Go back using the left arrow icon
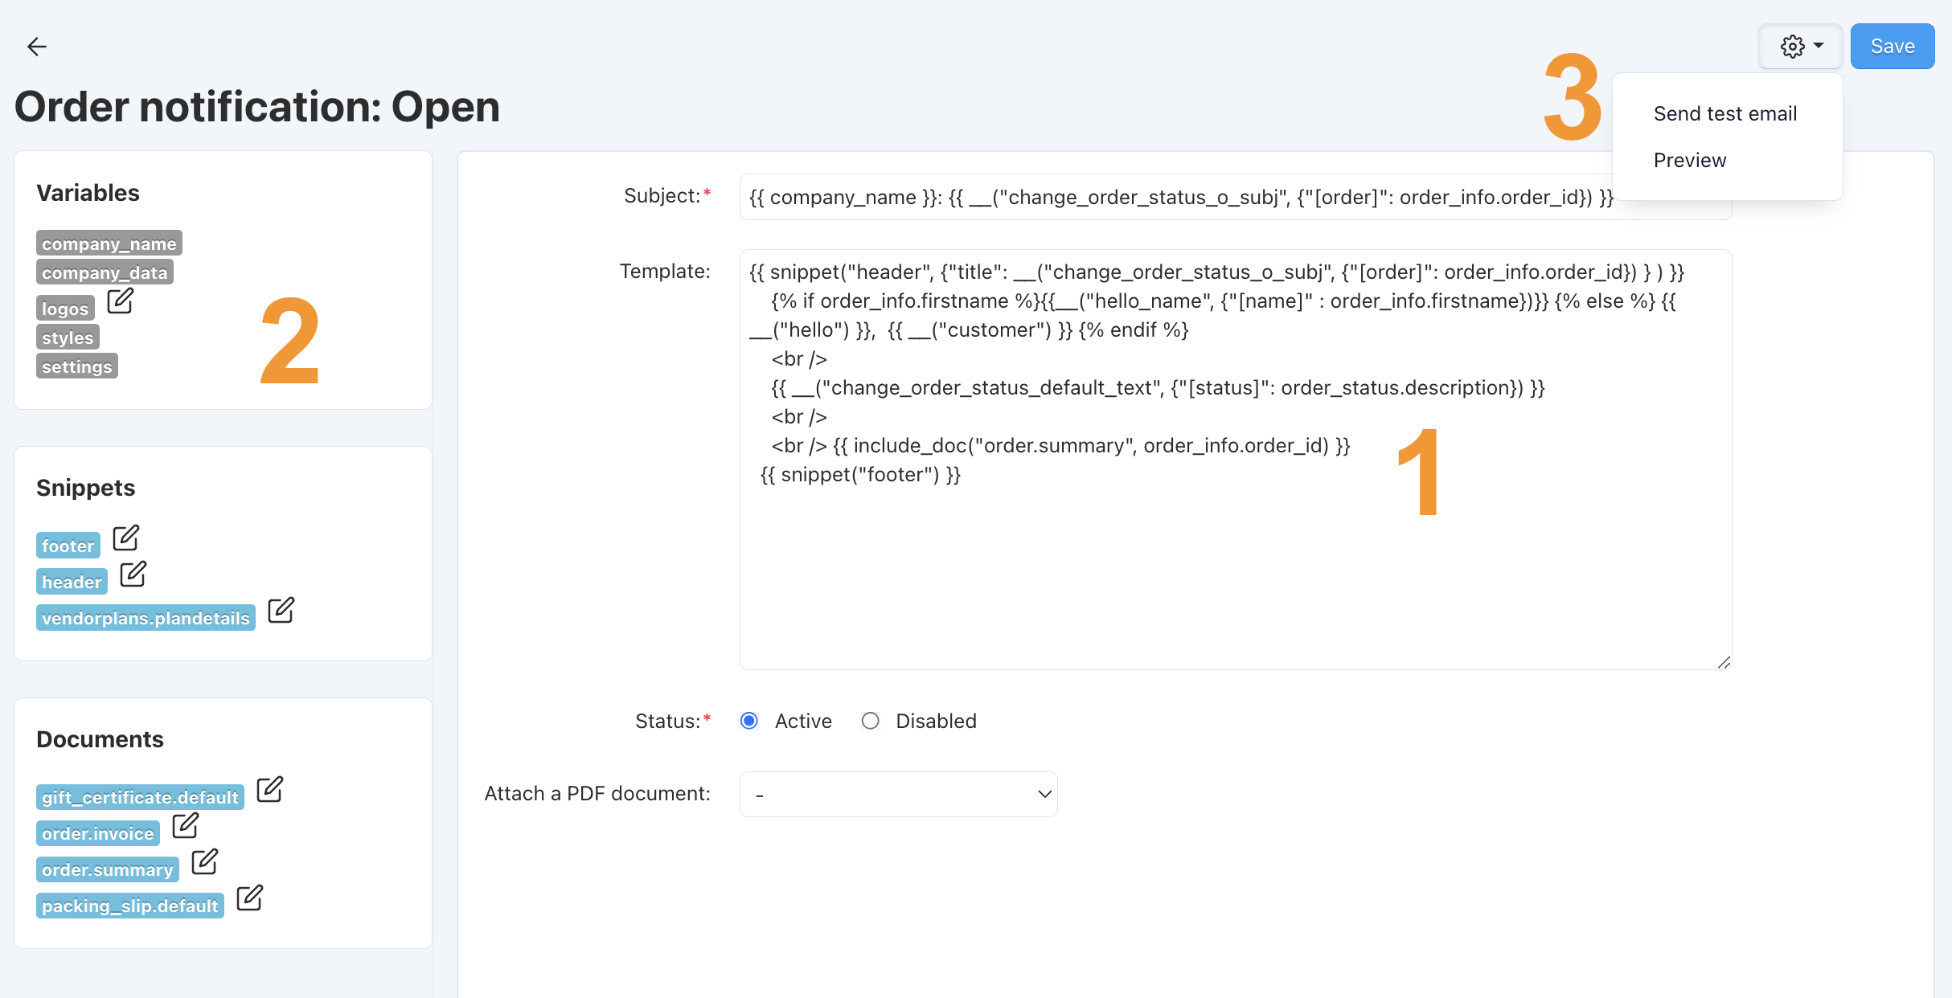Viewport: 1952px width, 998px height. [37, 47]
